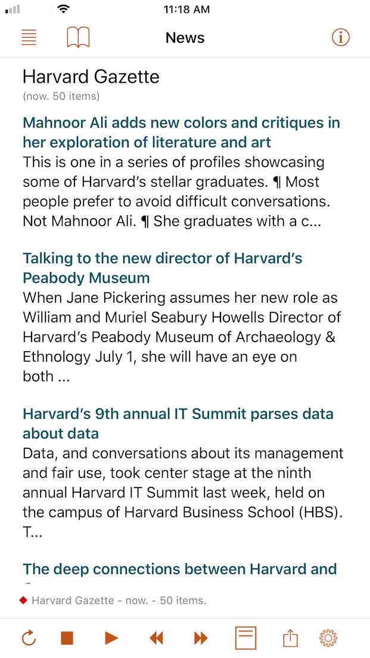This screenshot has width=370, height=658.
Task: Open the list menu icon at top left
Action: [29, 38]
